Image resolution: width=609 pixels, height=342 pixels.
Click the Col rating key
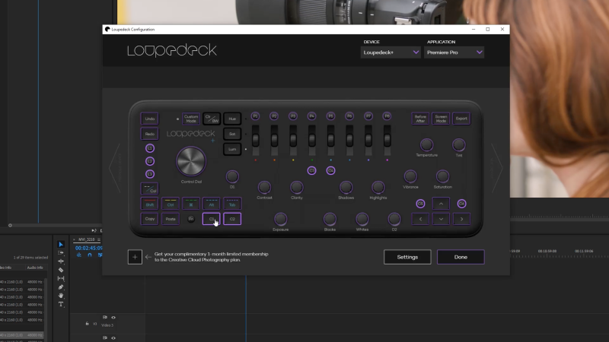pyautogui.click(x=149, y=188)
